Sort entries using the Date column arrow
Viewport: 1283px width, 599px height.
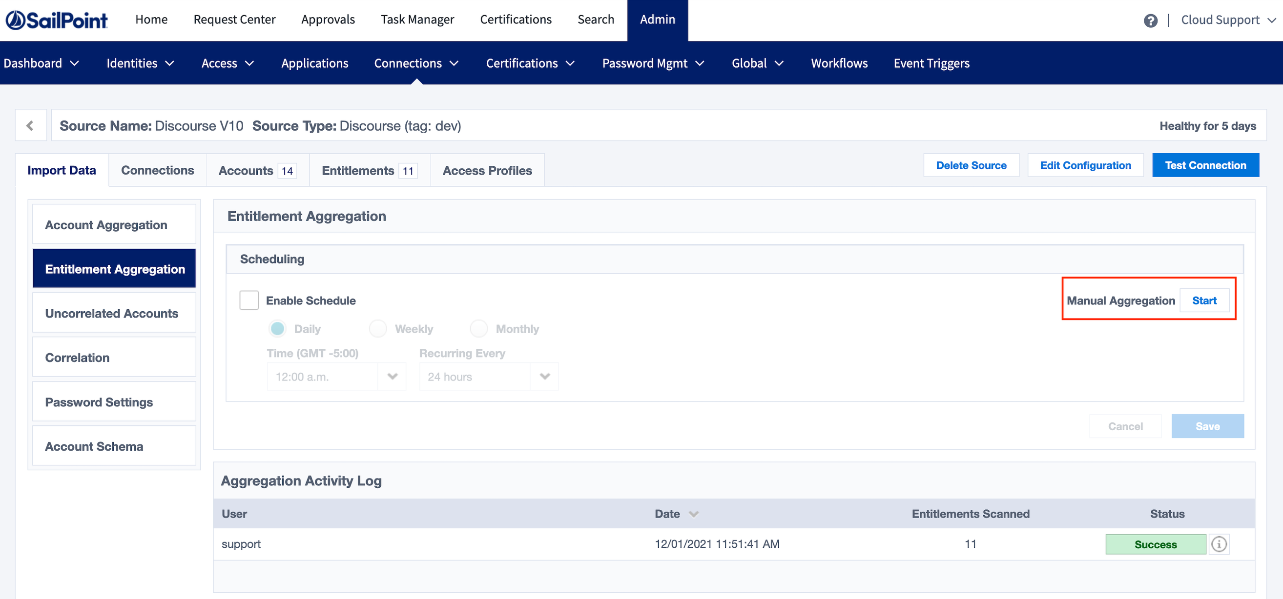[x=693, y=514]
